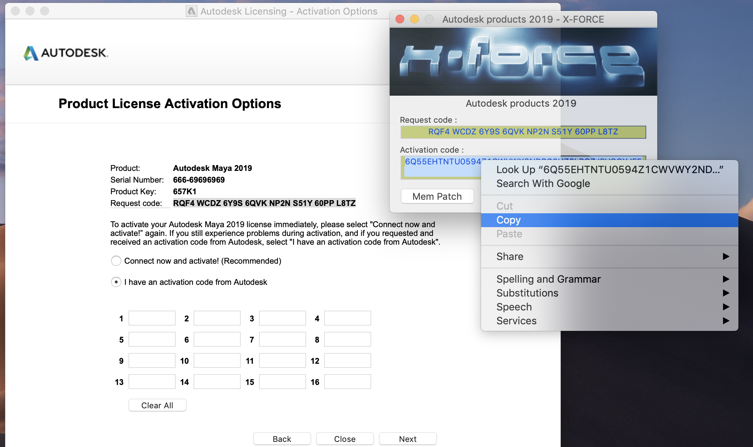
Task: Select the 'Connect now and activate!' option
Action: [116, 261]
